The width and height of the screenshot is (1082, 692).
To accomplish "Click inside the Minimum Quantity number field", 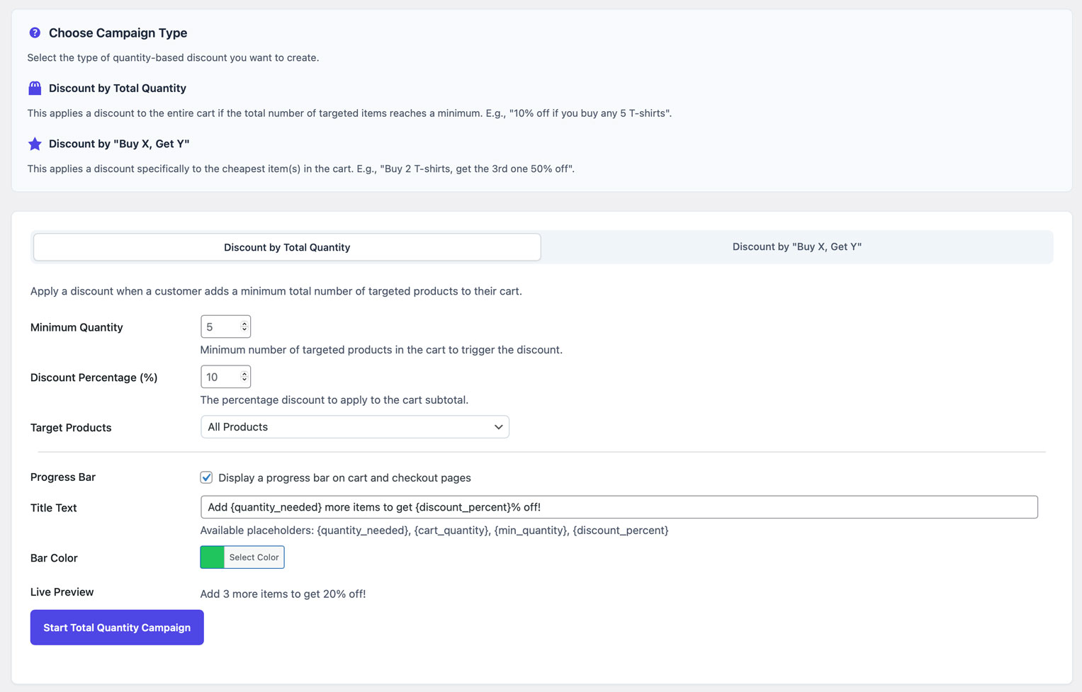I will [220, 327].
